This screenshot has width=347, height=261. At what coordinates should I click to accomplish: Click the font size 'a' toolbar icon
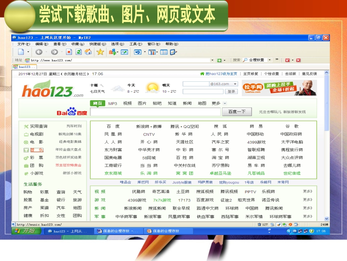113,52
